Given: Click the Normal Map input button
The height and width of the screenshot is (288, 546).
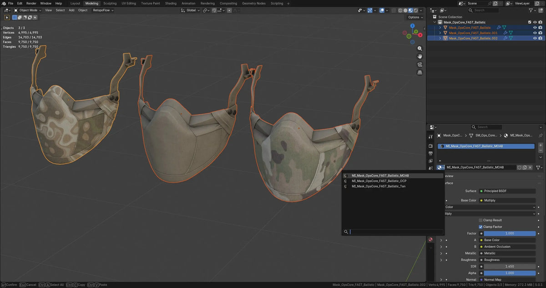Looking at the screenshot, I should point(507,280).
